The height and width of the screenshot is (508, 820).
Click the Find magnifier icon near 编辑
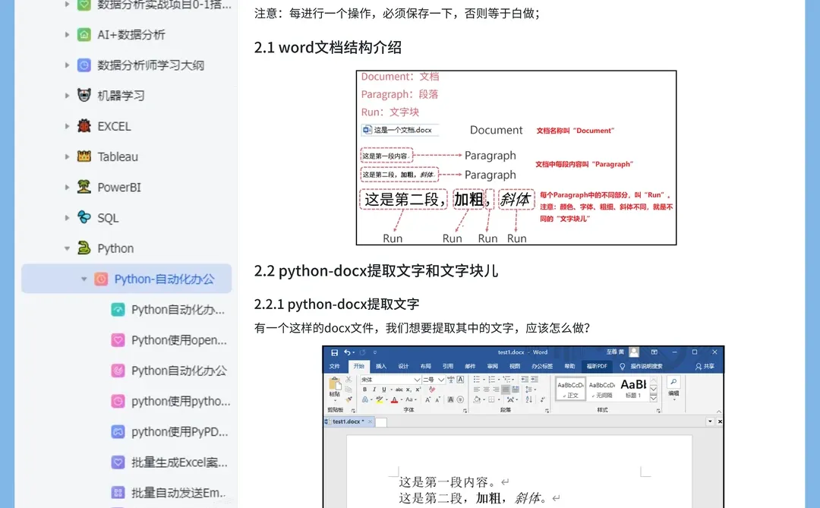[x=674, y=381]
